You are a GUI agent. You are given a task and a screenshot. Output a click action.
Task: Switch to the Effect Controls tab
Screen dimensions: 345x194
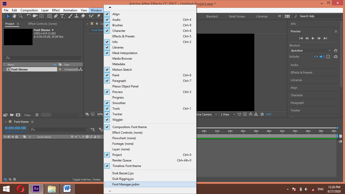click(x=42, y=24)
